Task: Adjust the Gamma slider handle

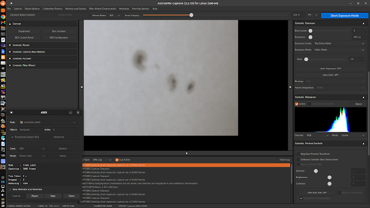Action: 316,171
